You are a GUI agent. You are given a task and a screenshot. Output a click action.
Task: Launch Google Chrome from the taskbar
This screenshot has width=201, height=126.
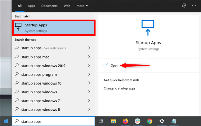click(150, 121)
